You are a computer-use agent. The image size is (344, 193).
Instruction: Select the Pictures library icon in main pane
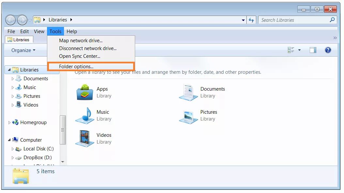click(188, 117)
